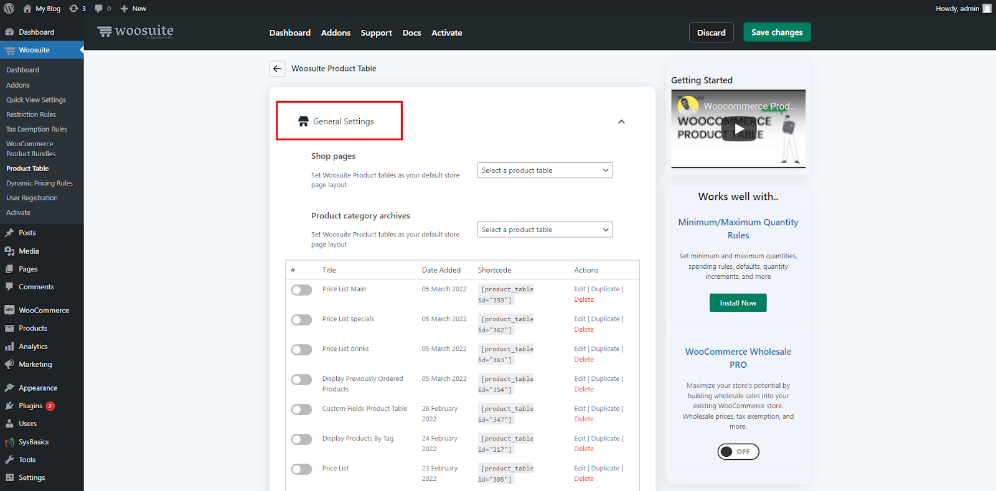Click Custom Fields Product Table title

[x=365, y=408]
